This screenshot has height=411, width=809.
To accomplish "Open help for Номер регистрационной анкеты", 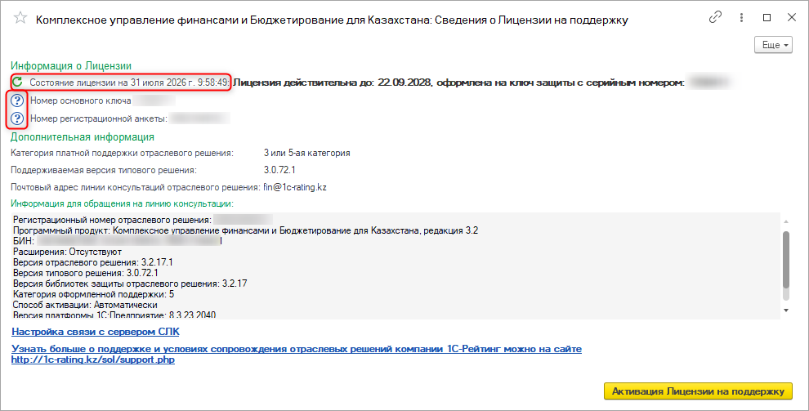I will point(17,118).
